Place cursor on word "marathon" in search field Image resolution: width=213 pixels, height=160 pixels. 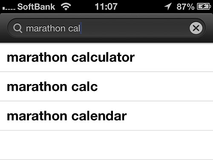(x=46, y=28)
